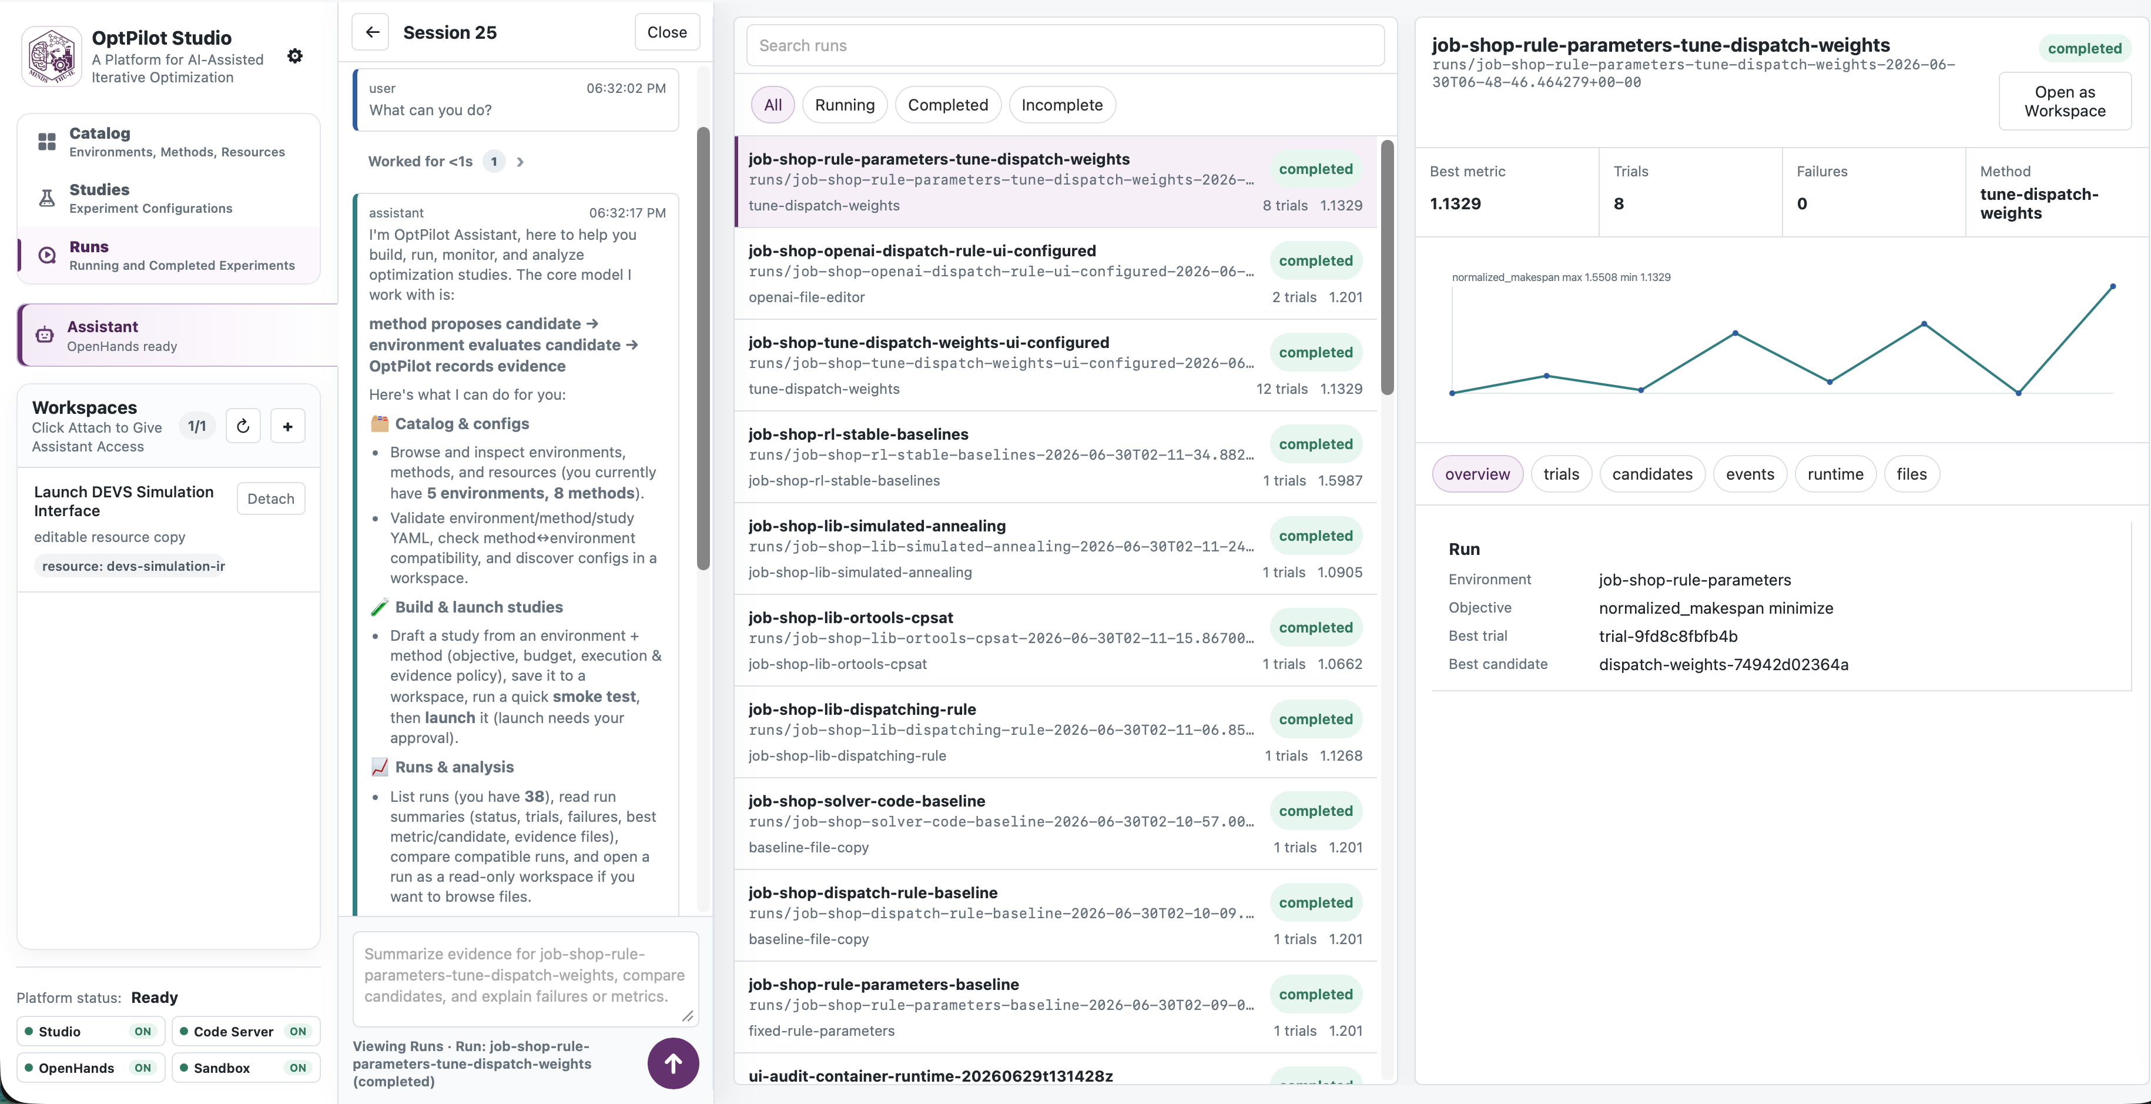Click the Method value tune-dispatch-weights
This screenshot has width=2151, height=1104.
(x=2038, y=203)
